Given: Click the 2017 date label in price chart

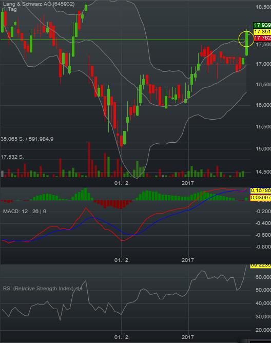Looking at the screenshot, I should click(188, 183).
